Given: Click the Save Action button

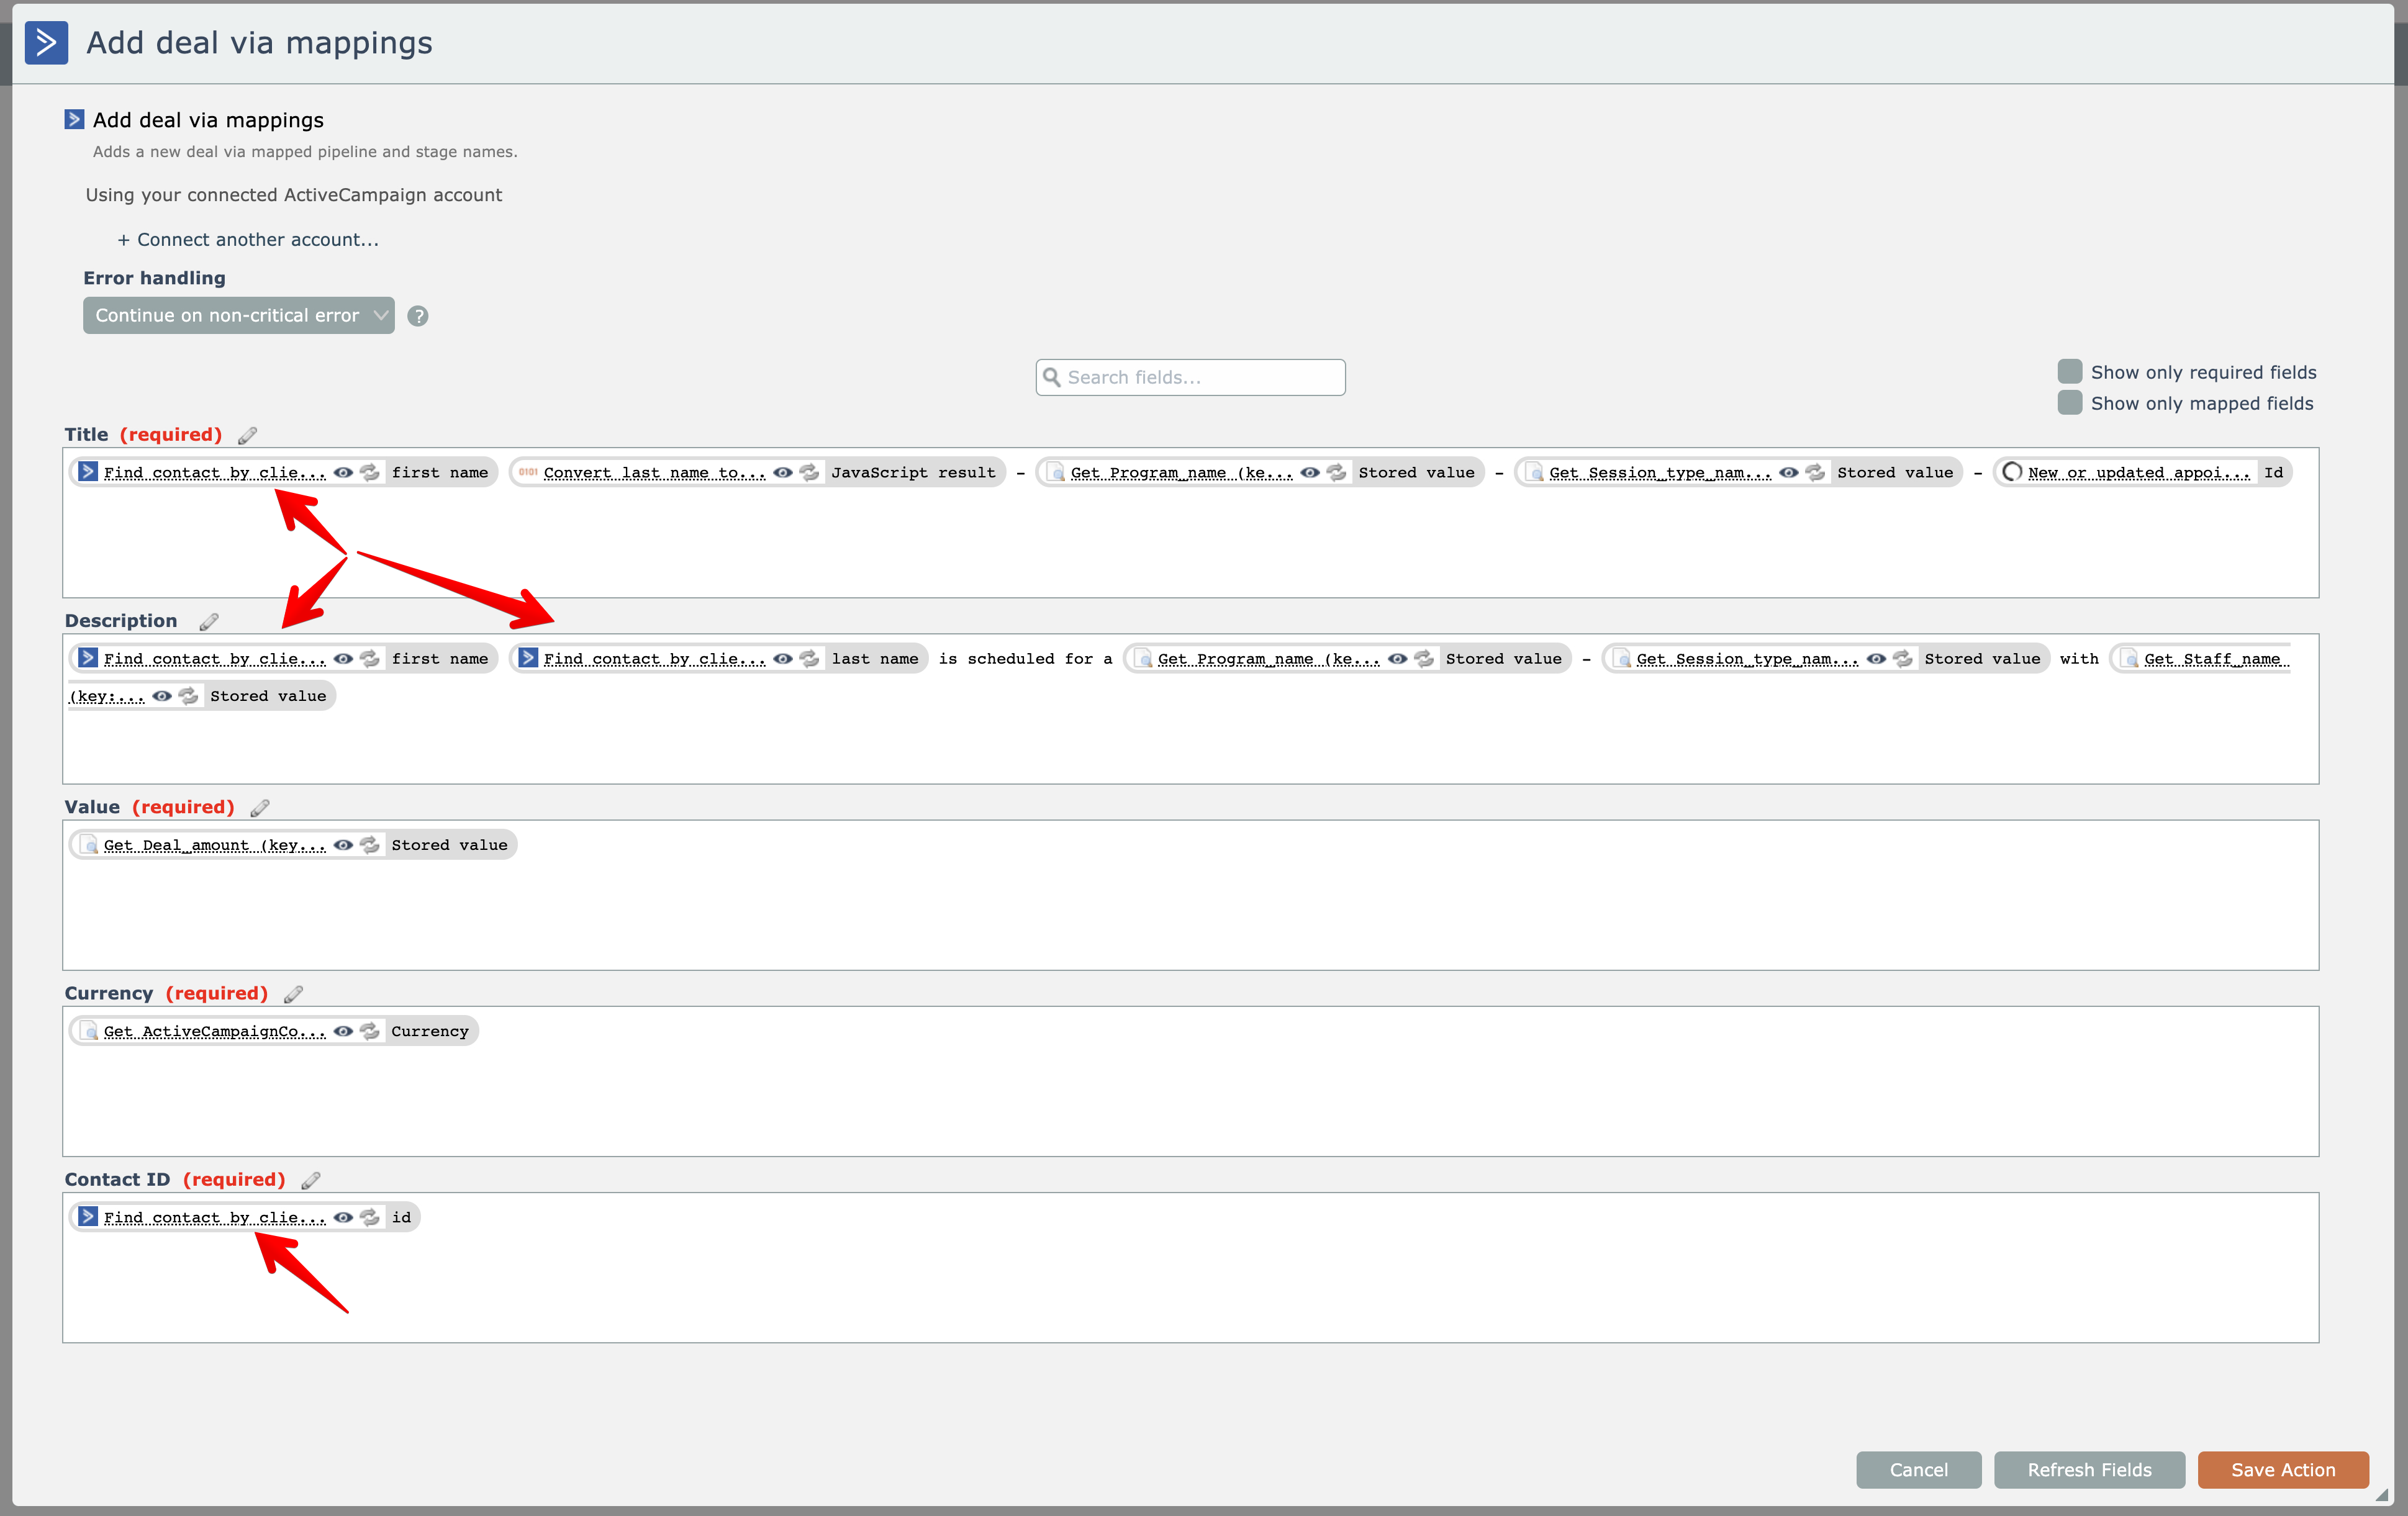Looking at the screenshot, I should click(2282, 1469).
